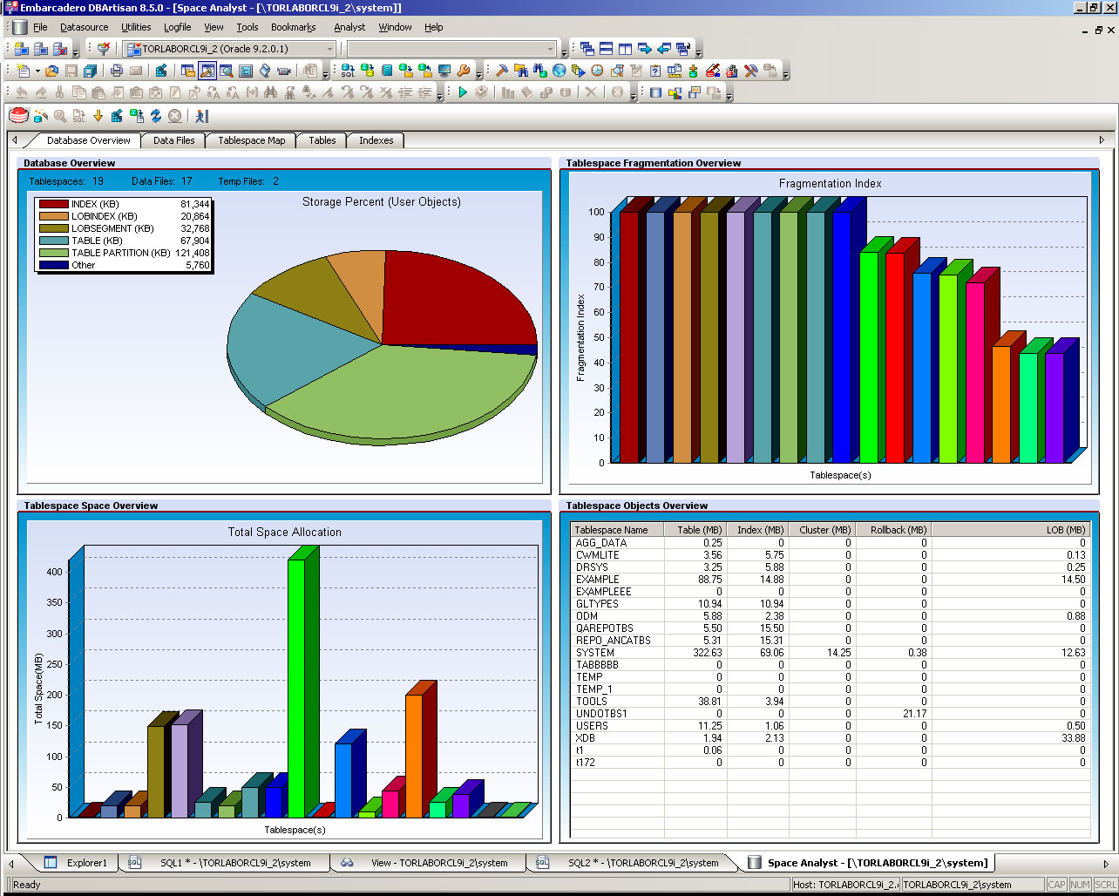Open the Datasource menu

click(x=85, y=28)
